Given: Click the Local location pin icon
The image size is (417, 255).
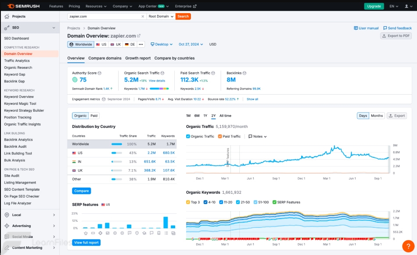Looking at the screenshot, I should (x=7, y=215).
